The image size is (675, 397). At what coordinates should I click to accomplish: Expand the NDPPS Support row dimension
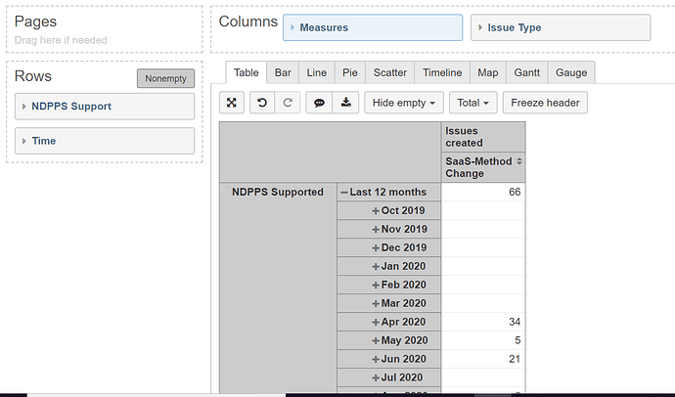coord(24,107)
